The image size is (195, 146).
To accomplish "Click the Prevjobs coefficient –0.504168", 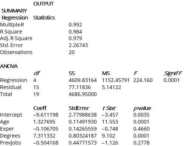I will pos(46,143).
